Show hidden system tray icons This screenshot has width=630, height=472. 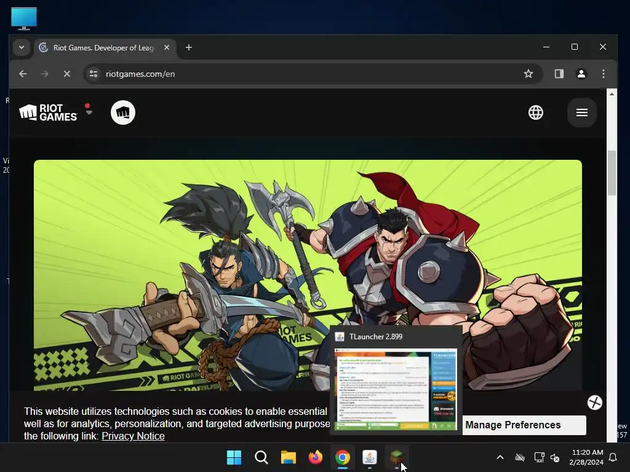tap(500, 457)
